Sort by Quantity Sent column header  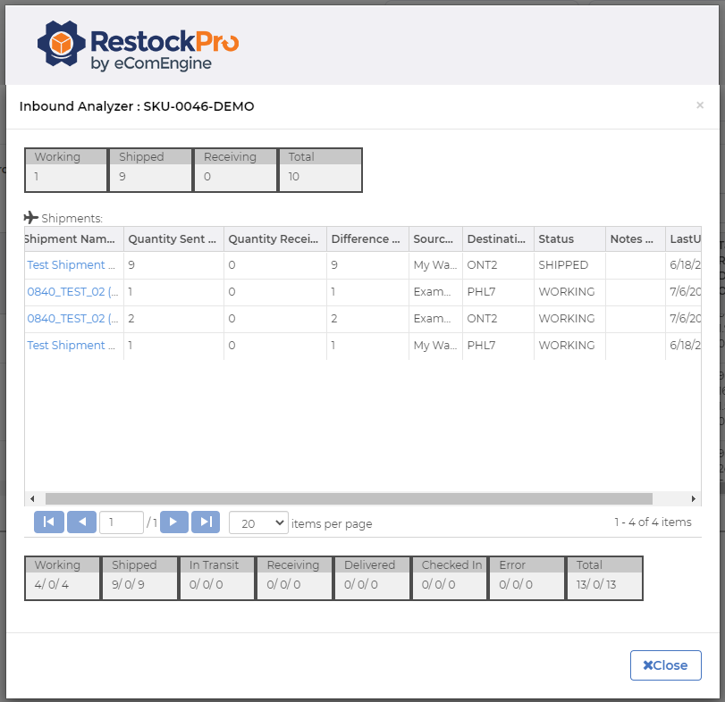[x=173, y=239]
